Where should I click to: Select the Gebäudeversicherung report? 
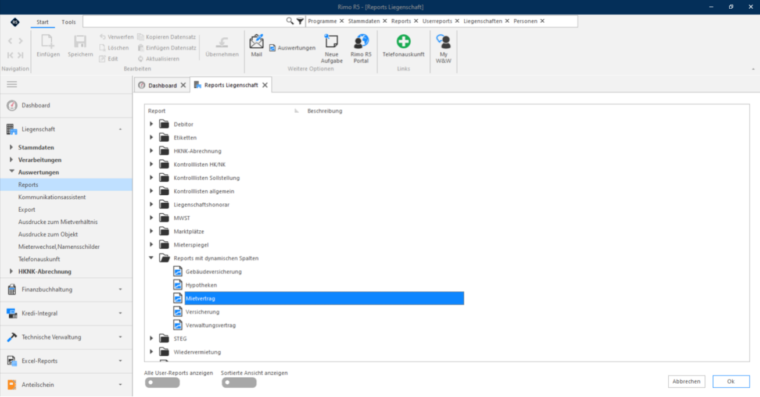[x=213, y=271]
